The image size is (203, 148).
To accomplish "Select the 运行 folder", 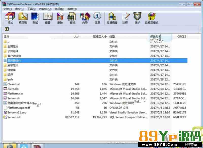I will pyautogui.click(x=95, y=75).
